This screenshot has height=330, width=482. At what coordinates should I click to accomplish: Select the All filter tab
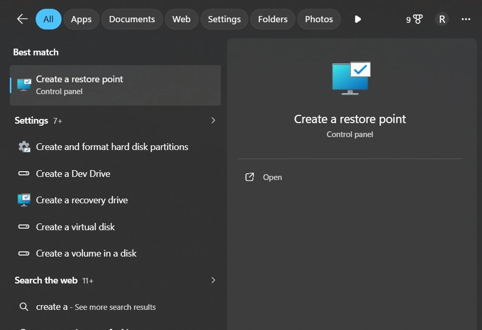coord(48,19)
